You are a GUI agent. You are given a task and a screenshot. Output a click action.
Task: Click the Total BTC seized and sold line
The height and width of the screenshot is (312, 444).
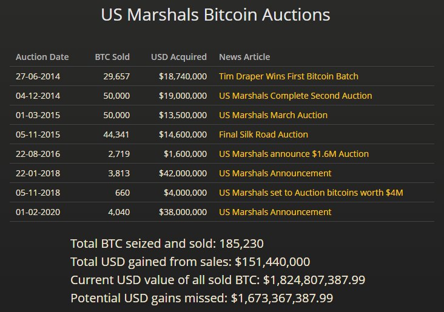pyautogui.click(x=167, y=244)
